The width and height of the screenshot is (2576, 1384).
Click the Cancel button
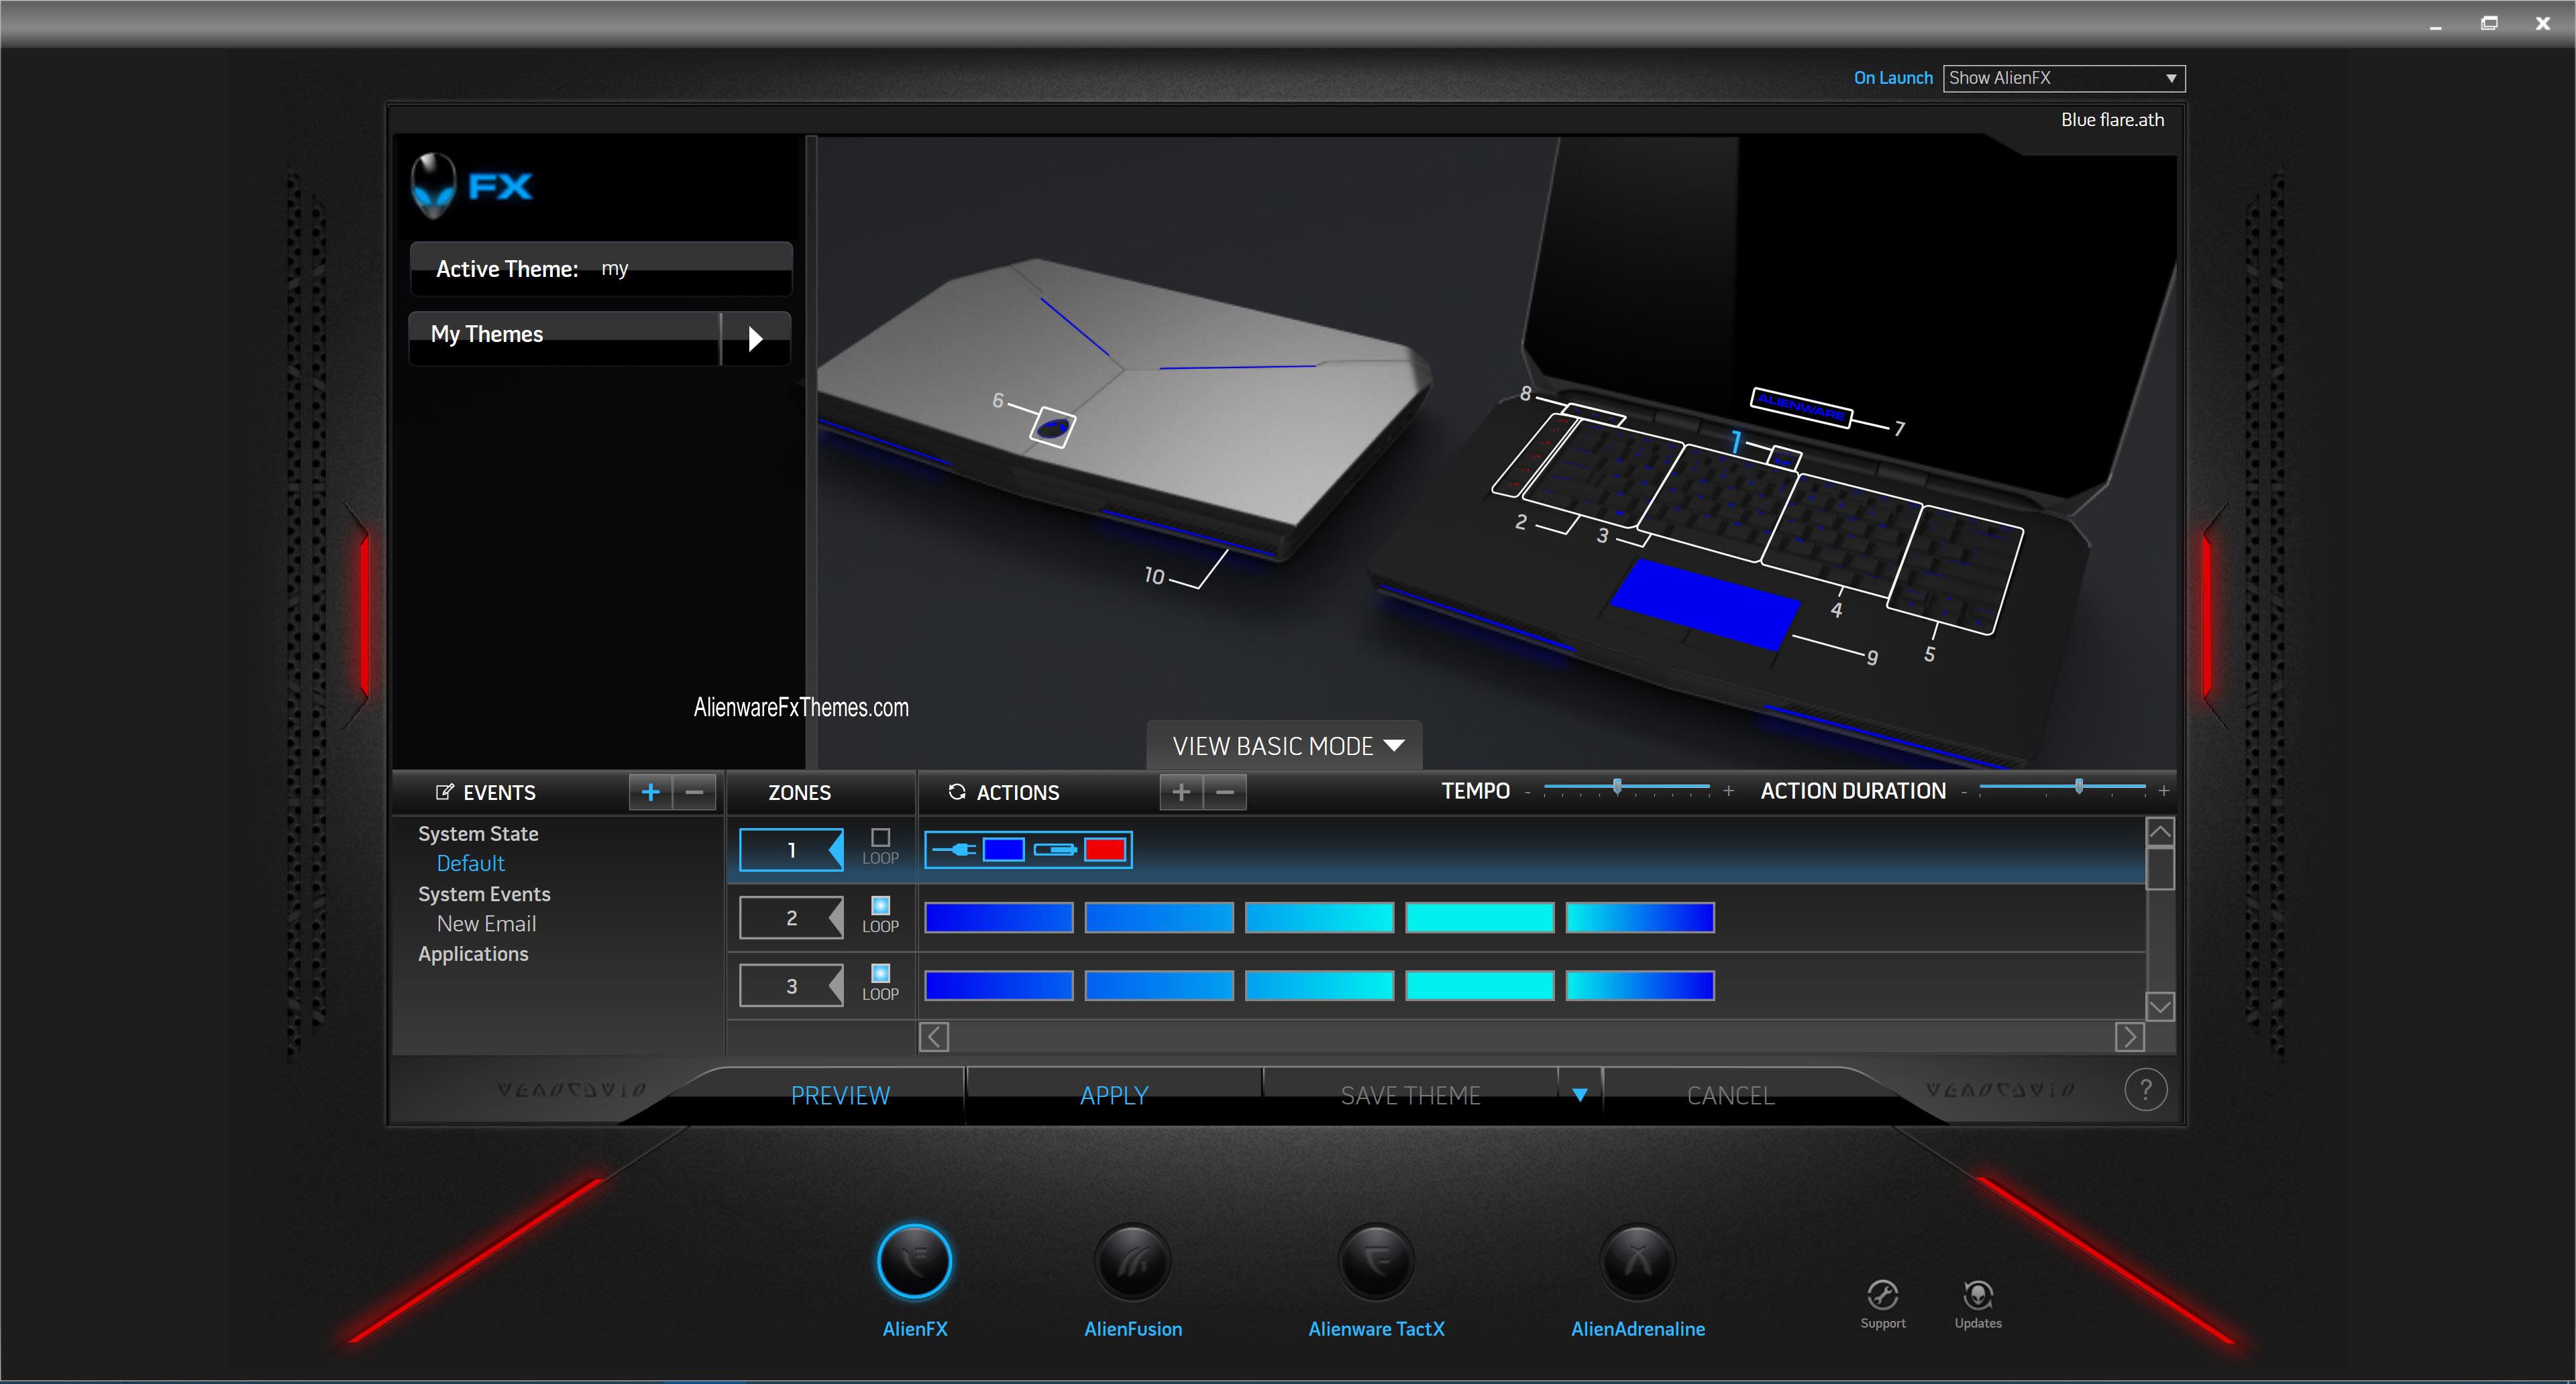[1731, 1095]
